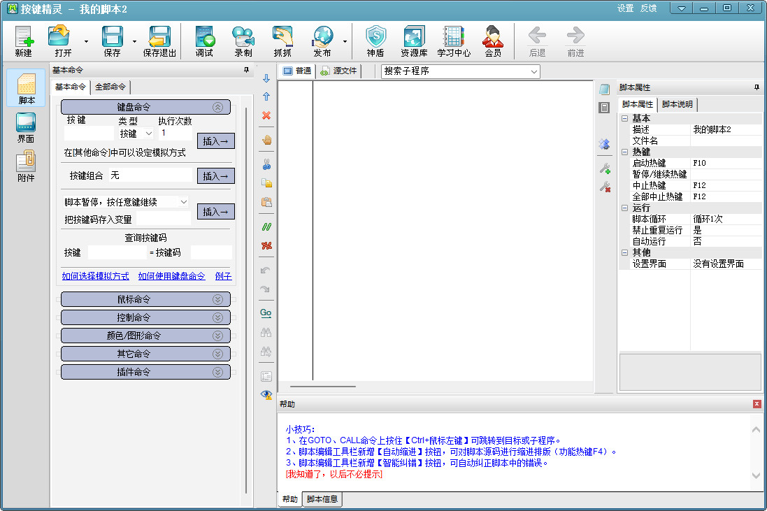Image resolution: width=767 pixels, height=511 pixels.
Task: Click the 按键组合 input field
Action: tap(150, 175)
